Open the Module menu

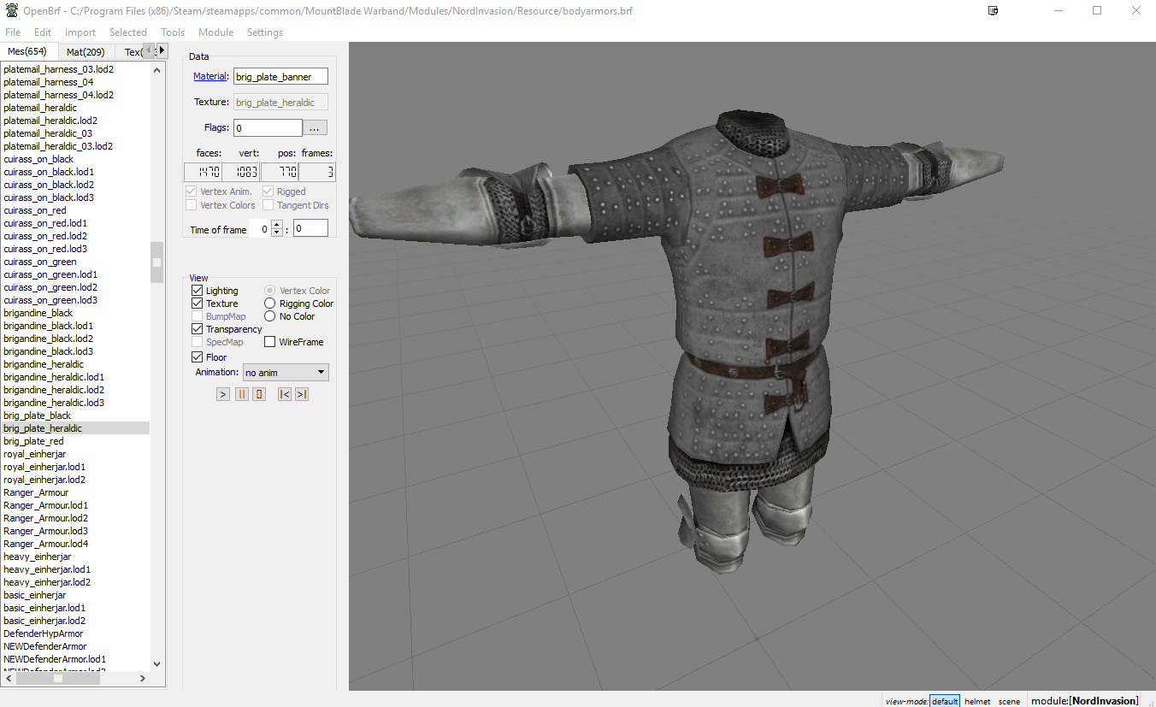tap(215, 32)
